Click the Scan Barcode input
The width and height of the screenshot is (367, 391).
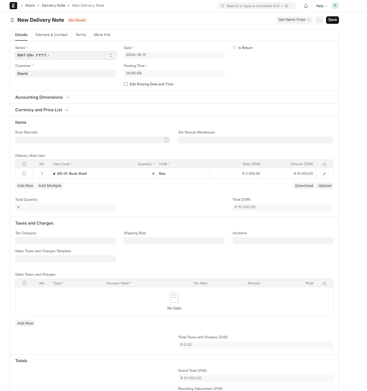pos(92,140)
